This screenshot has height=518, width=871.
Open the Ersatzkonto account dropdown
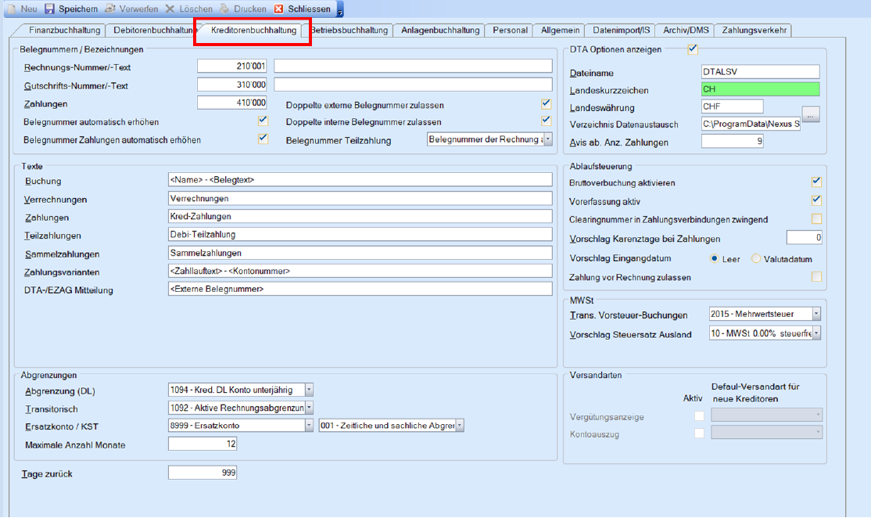(x=309, y=426)
